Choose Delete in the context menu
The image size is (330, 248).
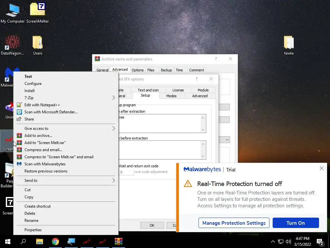(66, 213)
